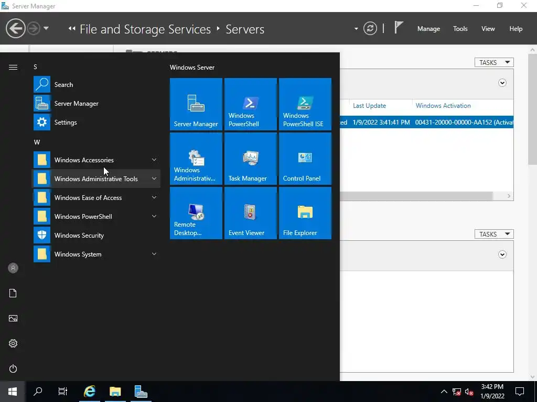Image resolution: width=537 pixels, height=402 pixels.
Task: Sort by Last Update column header
Action: pyautogui.click(x=369, y=106)
